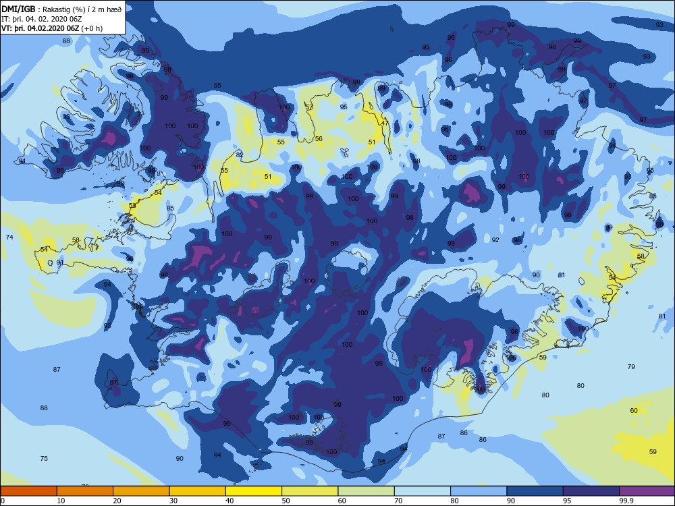Click the light green 60–70 legend swatch
The height and width of the screenshot is (506, 675).
pyautogui.click(x=367, y=491)
